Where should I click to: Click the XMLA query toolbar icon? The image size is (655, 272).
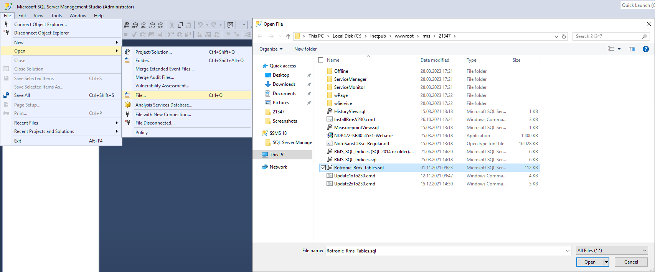(x=152, y=25)
